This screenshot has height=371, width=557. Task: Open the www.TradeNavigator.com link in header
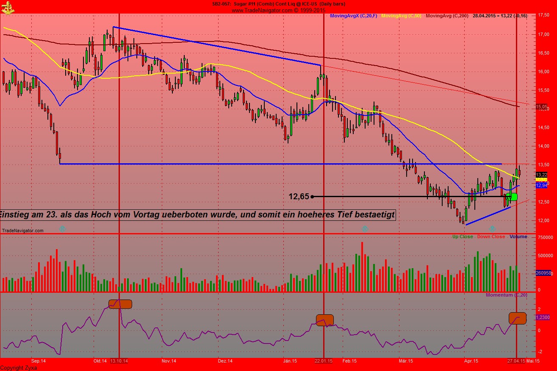point(262,10)
